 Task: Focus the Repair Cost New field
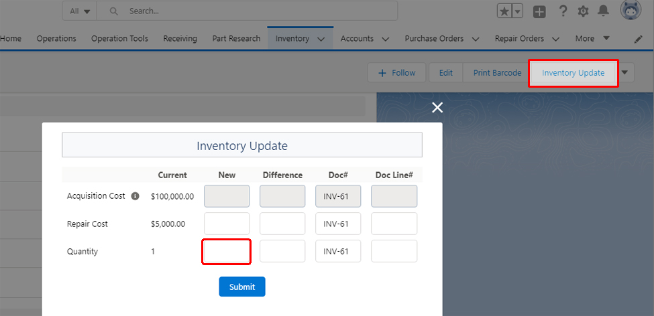tap(227, 224)
